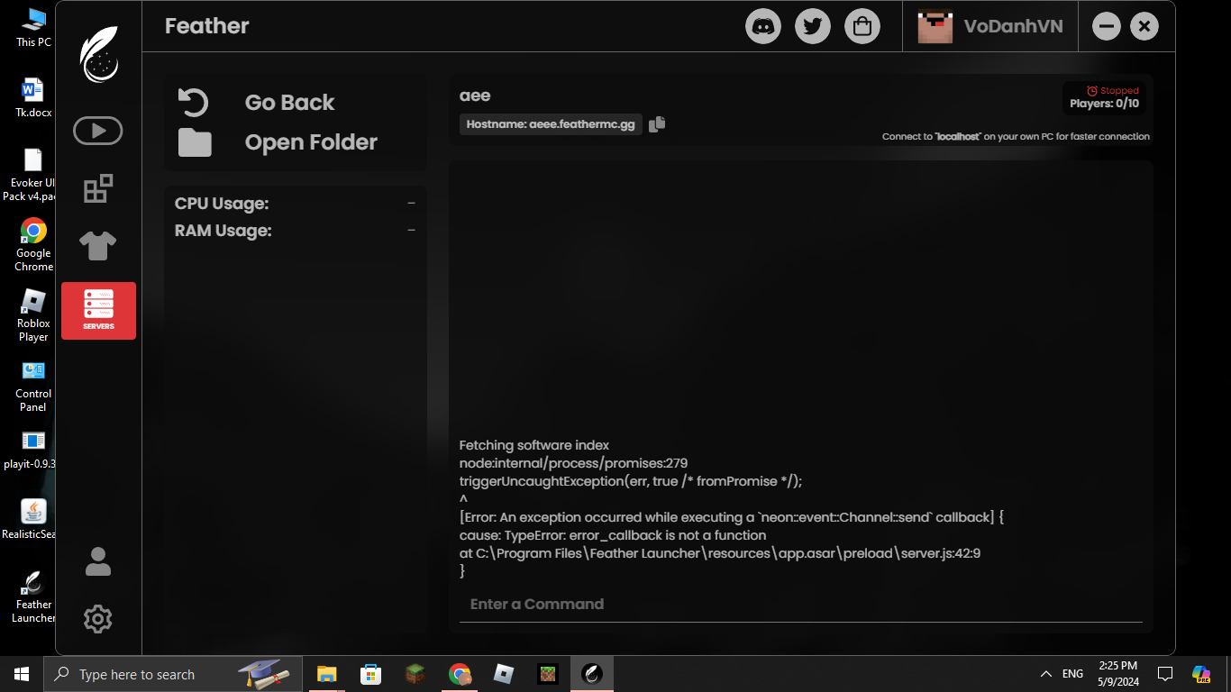Select the Feather Launcher desktop shortcut
Viewport: 1231px width, 692px height.
pos(33,596)
